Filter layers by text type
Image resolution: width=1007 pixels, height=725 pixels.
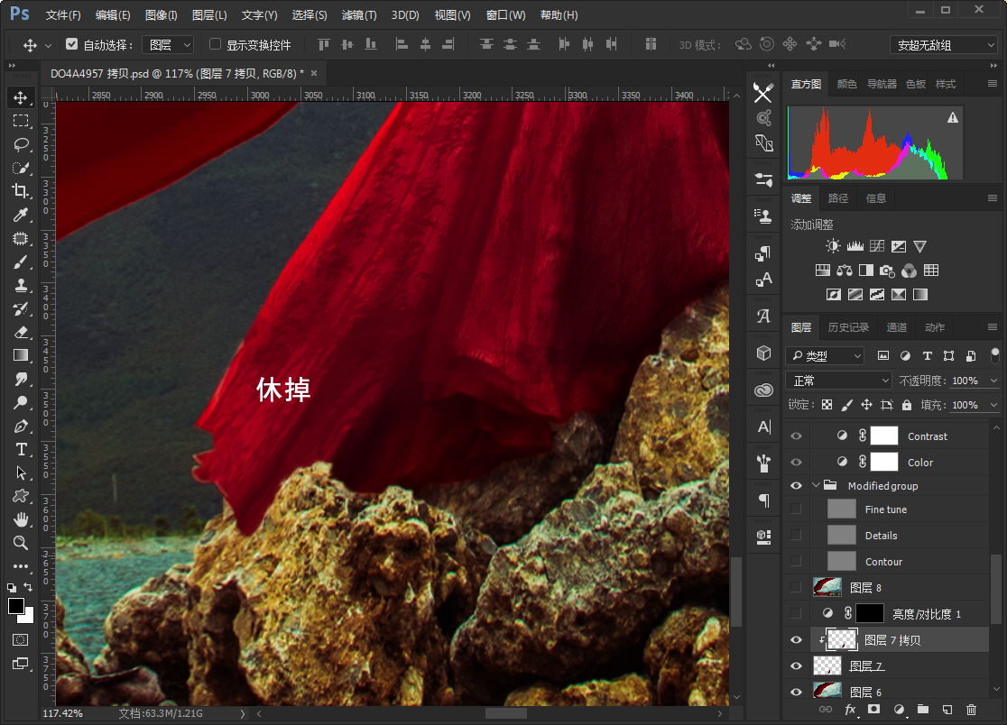point(927,355)
